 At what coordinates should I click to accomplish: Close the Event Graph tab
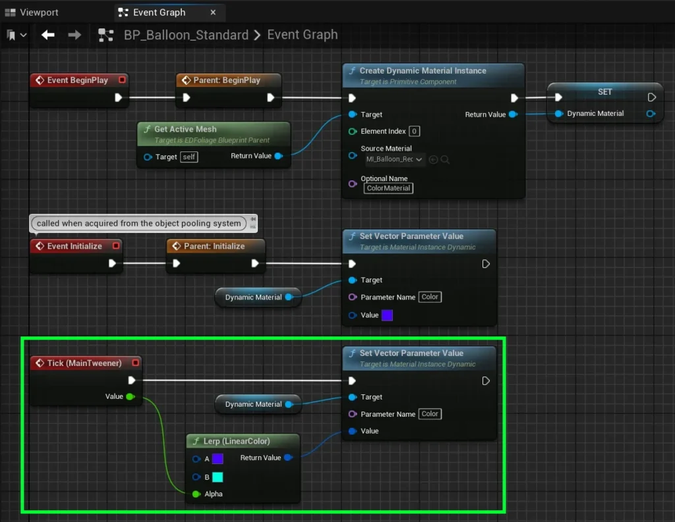[212, 13]
